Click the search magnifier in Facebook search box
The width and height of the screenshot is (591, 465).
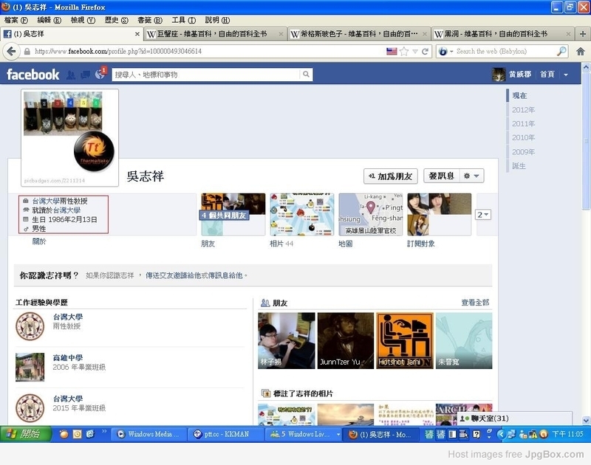[x=306, y=75]
